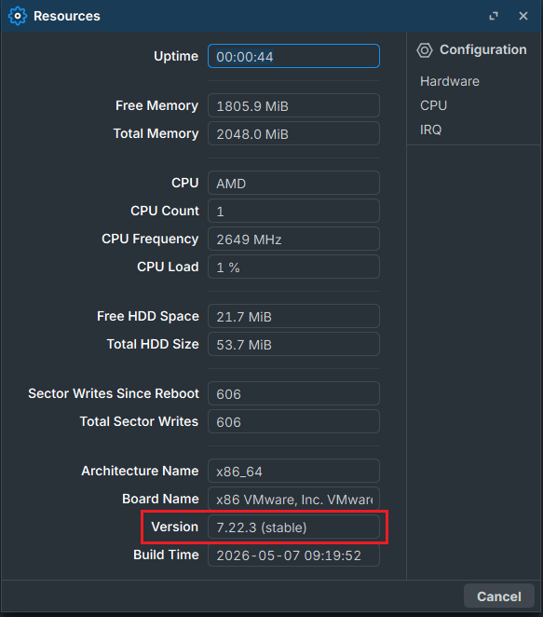Open the CPU configuration item
This screenshot has height=617, width=543.
(x=433, y=105)
